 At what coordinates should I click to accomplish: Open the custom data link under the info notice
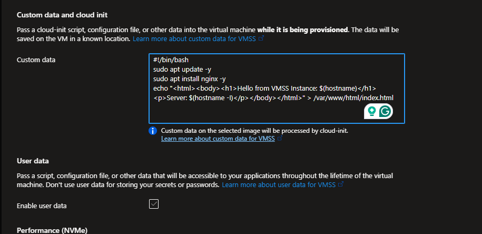click(x=218, y=139)
